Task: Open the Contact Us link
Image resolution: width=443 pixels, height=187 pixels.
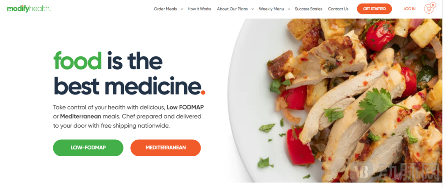Action: pyautogui.click(x=338, y=9)
